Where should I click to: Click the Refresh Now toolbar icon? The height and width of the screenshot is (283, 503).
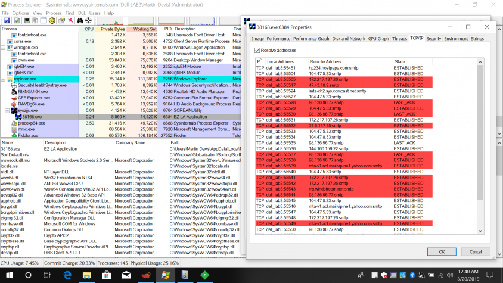[17, 21]
